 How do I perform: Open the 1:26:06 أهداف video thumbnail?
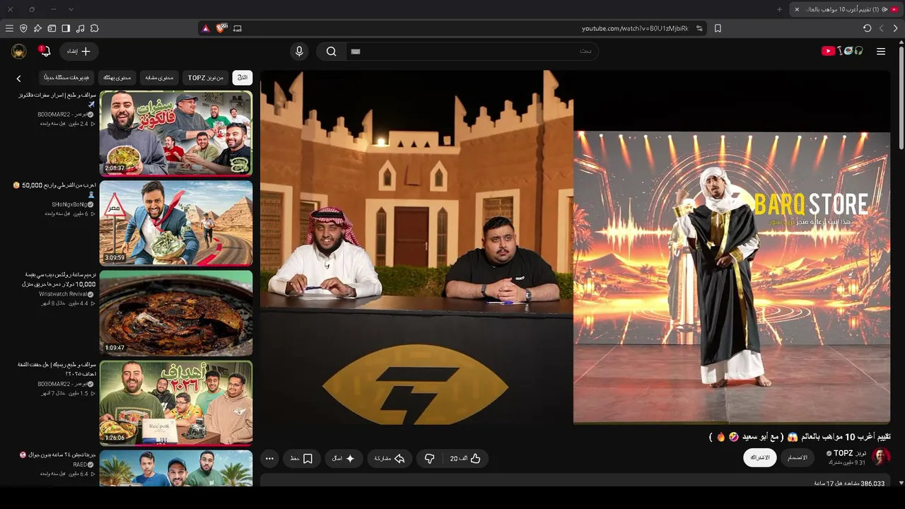pyautogui.click(x=176, y=402)
